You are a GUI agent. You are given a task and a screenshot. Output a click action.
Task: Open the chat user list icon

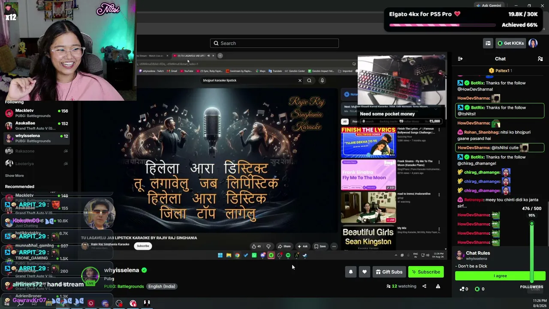click(x=540, y=59)
